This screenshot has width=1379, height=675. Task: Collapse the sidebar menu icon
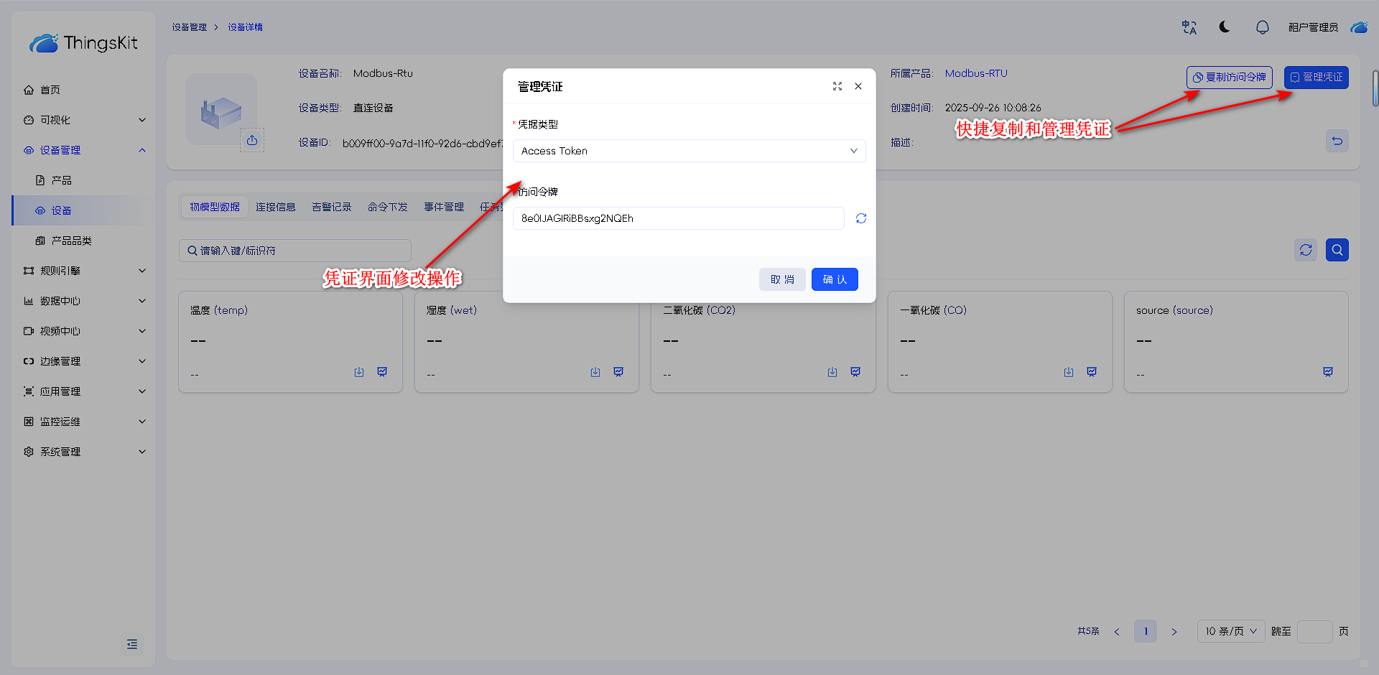click(x=132, y=644)
